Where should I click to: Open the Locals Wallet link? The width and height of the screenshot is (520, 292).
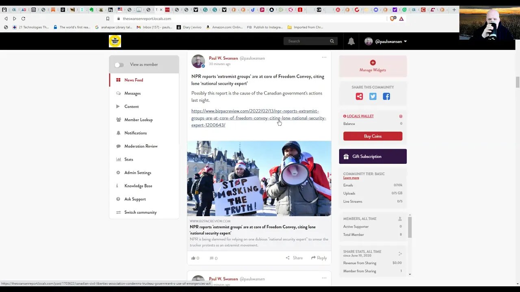coord(360,116)
